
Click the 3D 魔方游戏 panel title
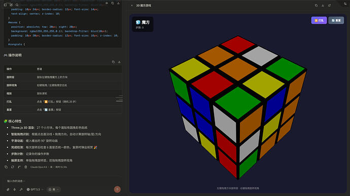[144, 6]
